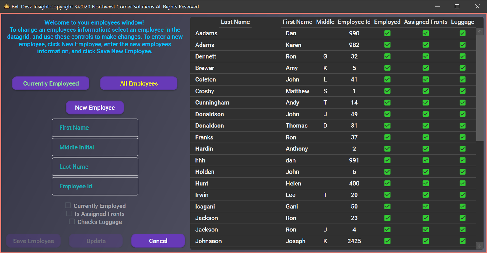Uncheck Employed for Dan Aadams
487x253 pixels.
pyautogui.click(x=387, y=33)
